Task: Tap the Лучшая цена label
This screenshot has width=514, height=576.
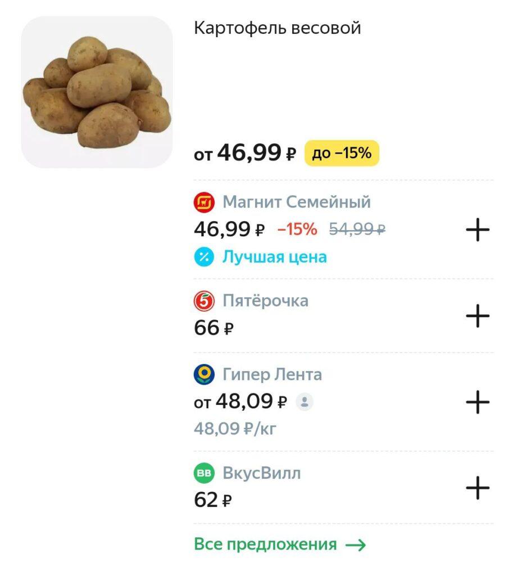Action: [x=275, y=256]
